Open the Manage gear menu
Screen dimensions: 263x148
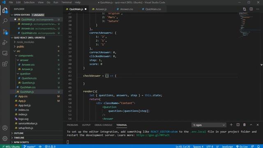[5, 139]
